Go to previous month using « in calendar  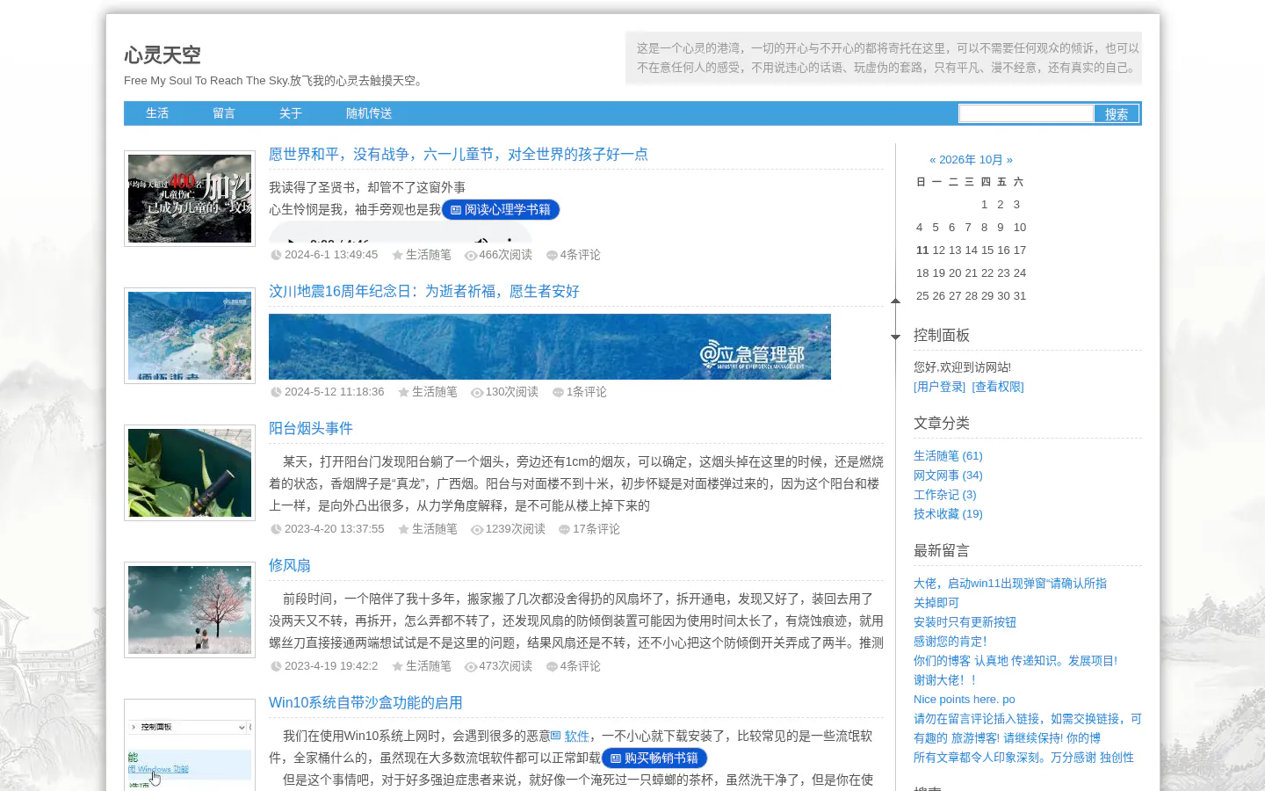pyautogui.click(x=933, y=160)
